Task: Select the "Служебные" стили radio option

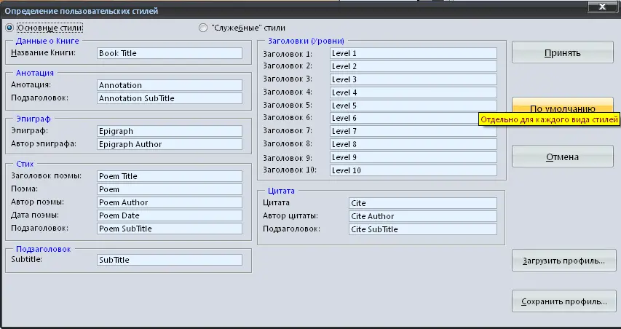Action: pyautogui.click(x=203, y=28)
